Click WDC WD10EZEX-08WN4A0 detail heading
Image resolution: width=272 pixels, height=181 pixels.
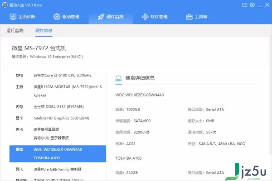pyautogui.click(x=140, y=95)
